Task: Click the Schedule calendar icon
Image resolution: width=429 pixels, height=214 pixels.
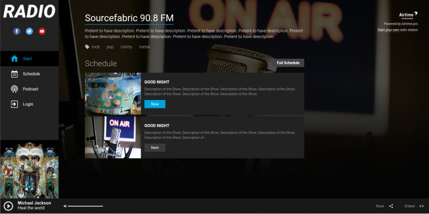Action: [14, 74]
